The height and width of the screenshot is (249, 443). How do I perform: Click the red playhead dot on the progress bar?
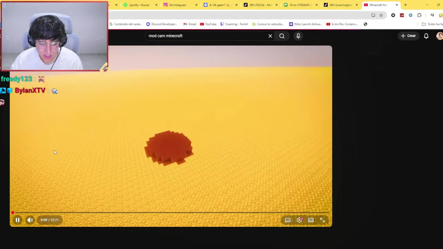(x=13, y=213)
